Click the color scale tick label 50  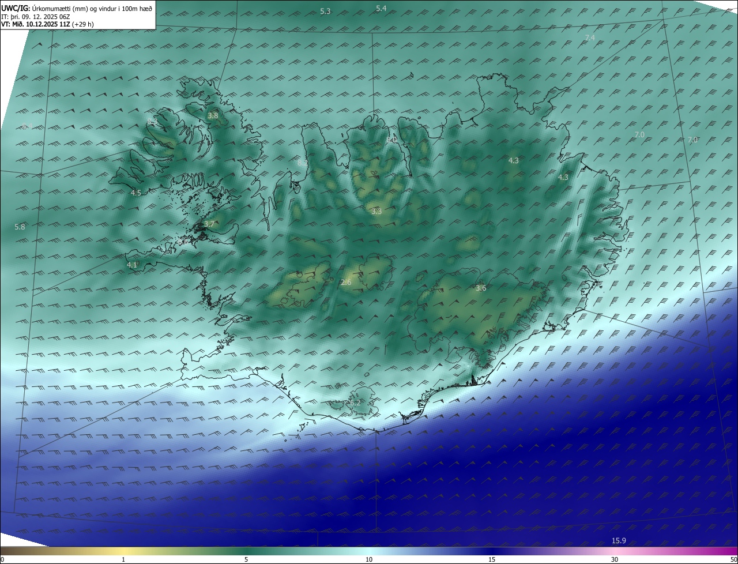733,559
